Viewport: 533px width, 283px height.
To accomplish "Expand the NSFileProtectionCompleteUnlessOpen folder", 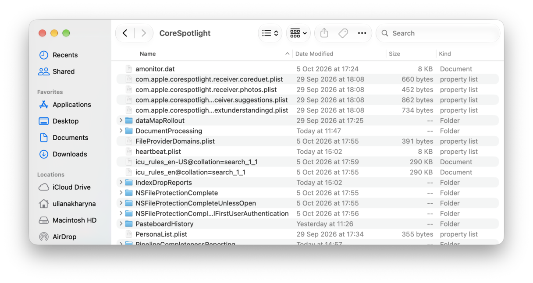I will 121,203.
